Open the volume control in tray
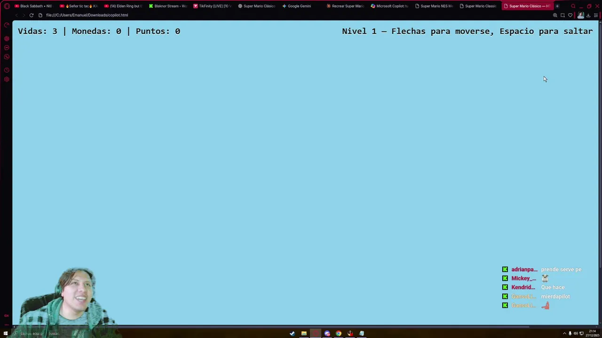 tap(576, 333)
